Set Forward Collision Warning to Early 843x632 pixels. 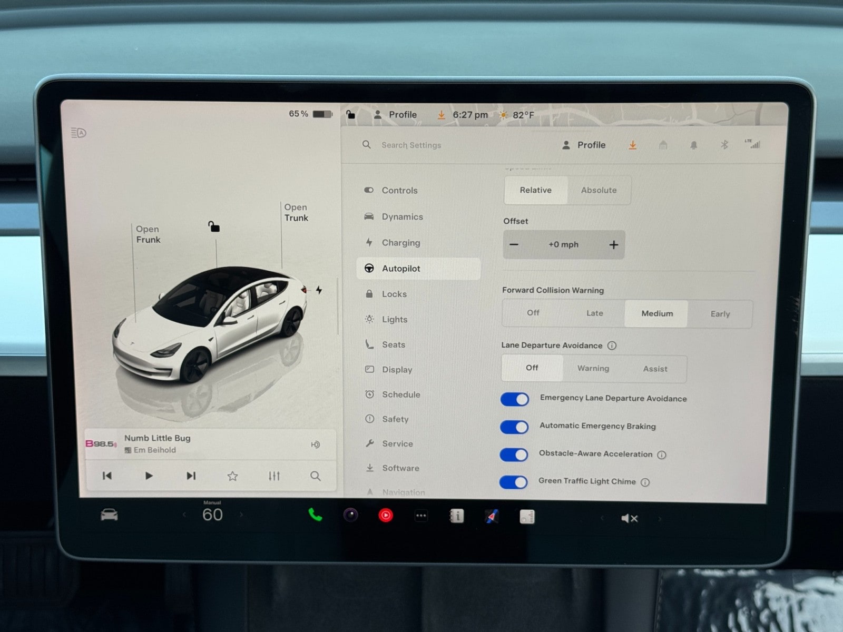pos(720,314)
